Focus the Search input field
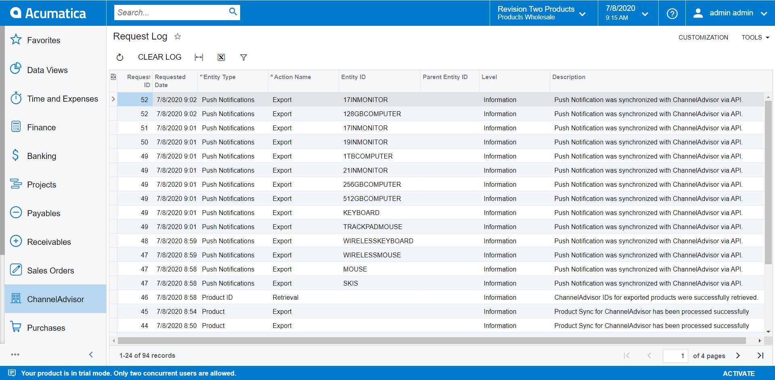The width and height of the screenshot is (775, 380). point(171,13)
